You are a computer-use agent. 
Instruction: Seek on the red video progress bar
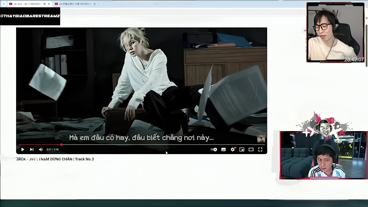click(x=141, y=145)
